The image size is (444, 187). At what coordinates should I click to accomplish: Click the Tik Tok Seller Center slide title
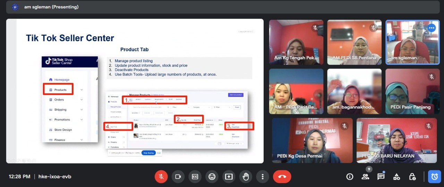click(x=70, y=38)
